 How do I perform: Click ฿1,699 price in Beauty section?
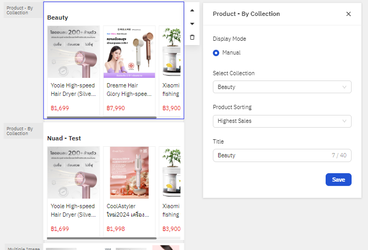point(60,108)
